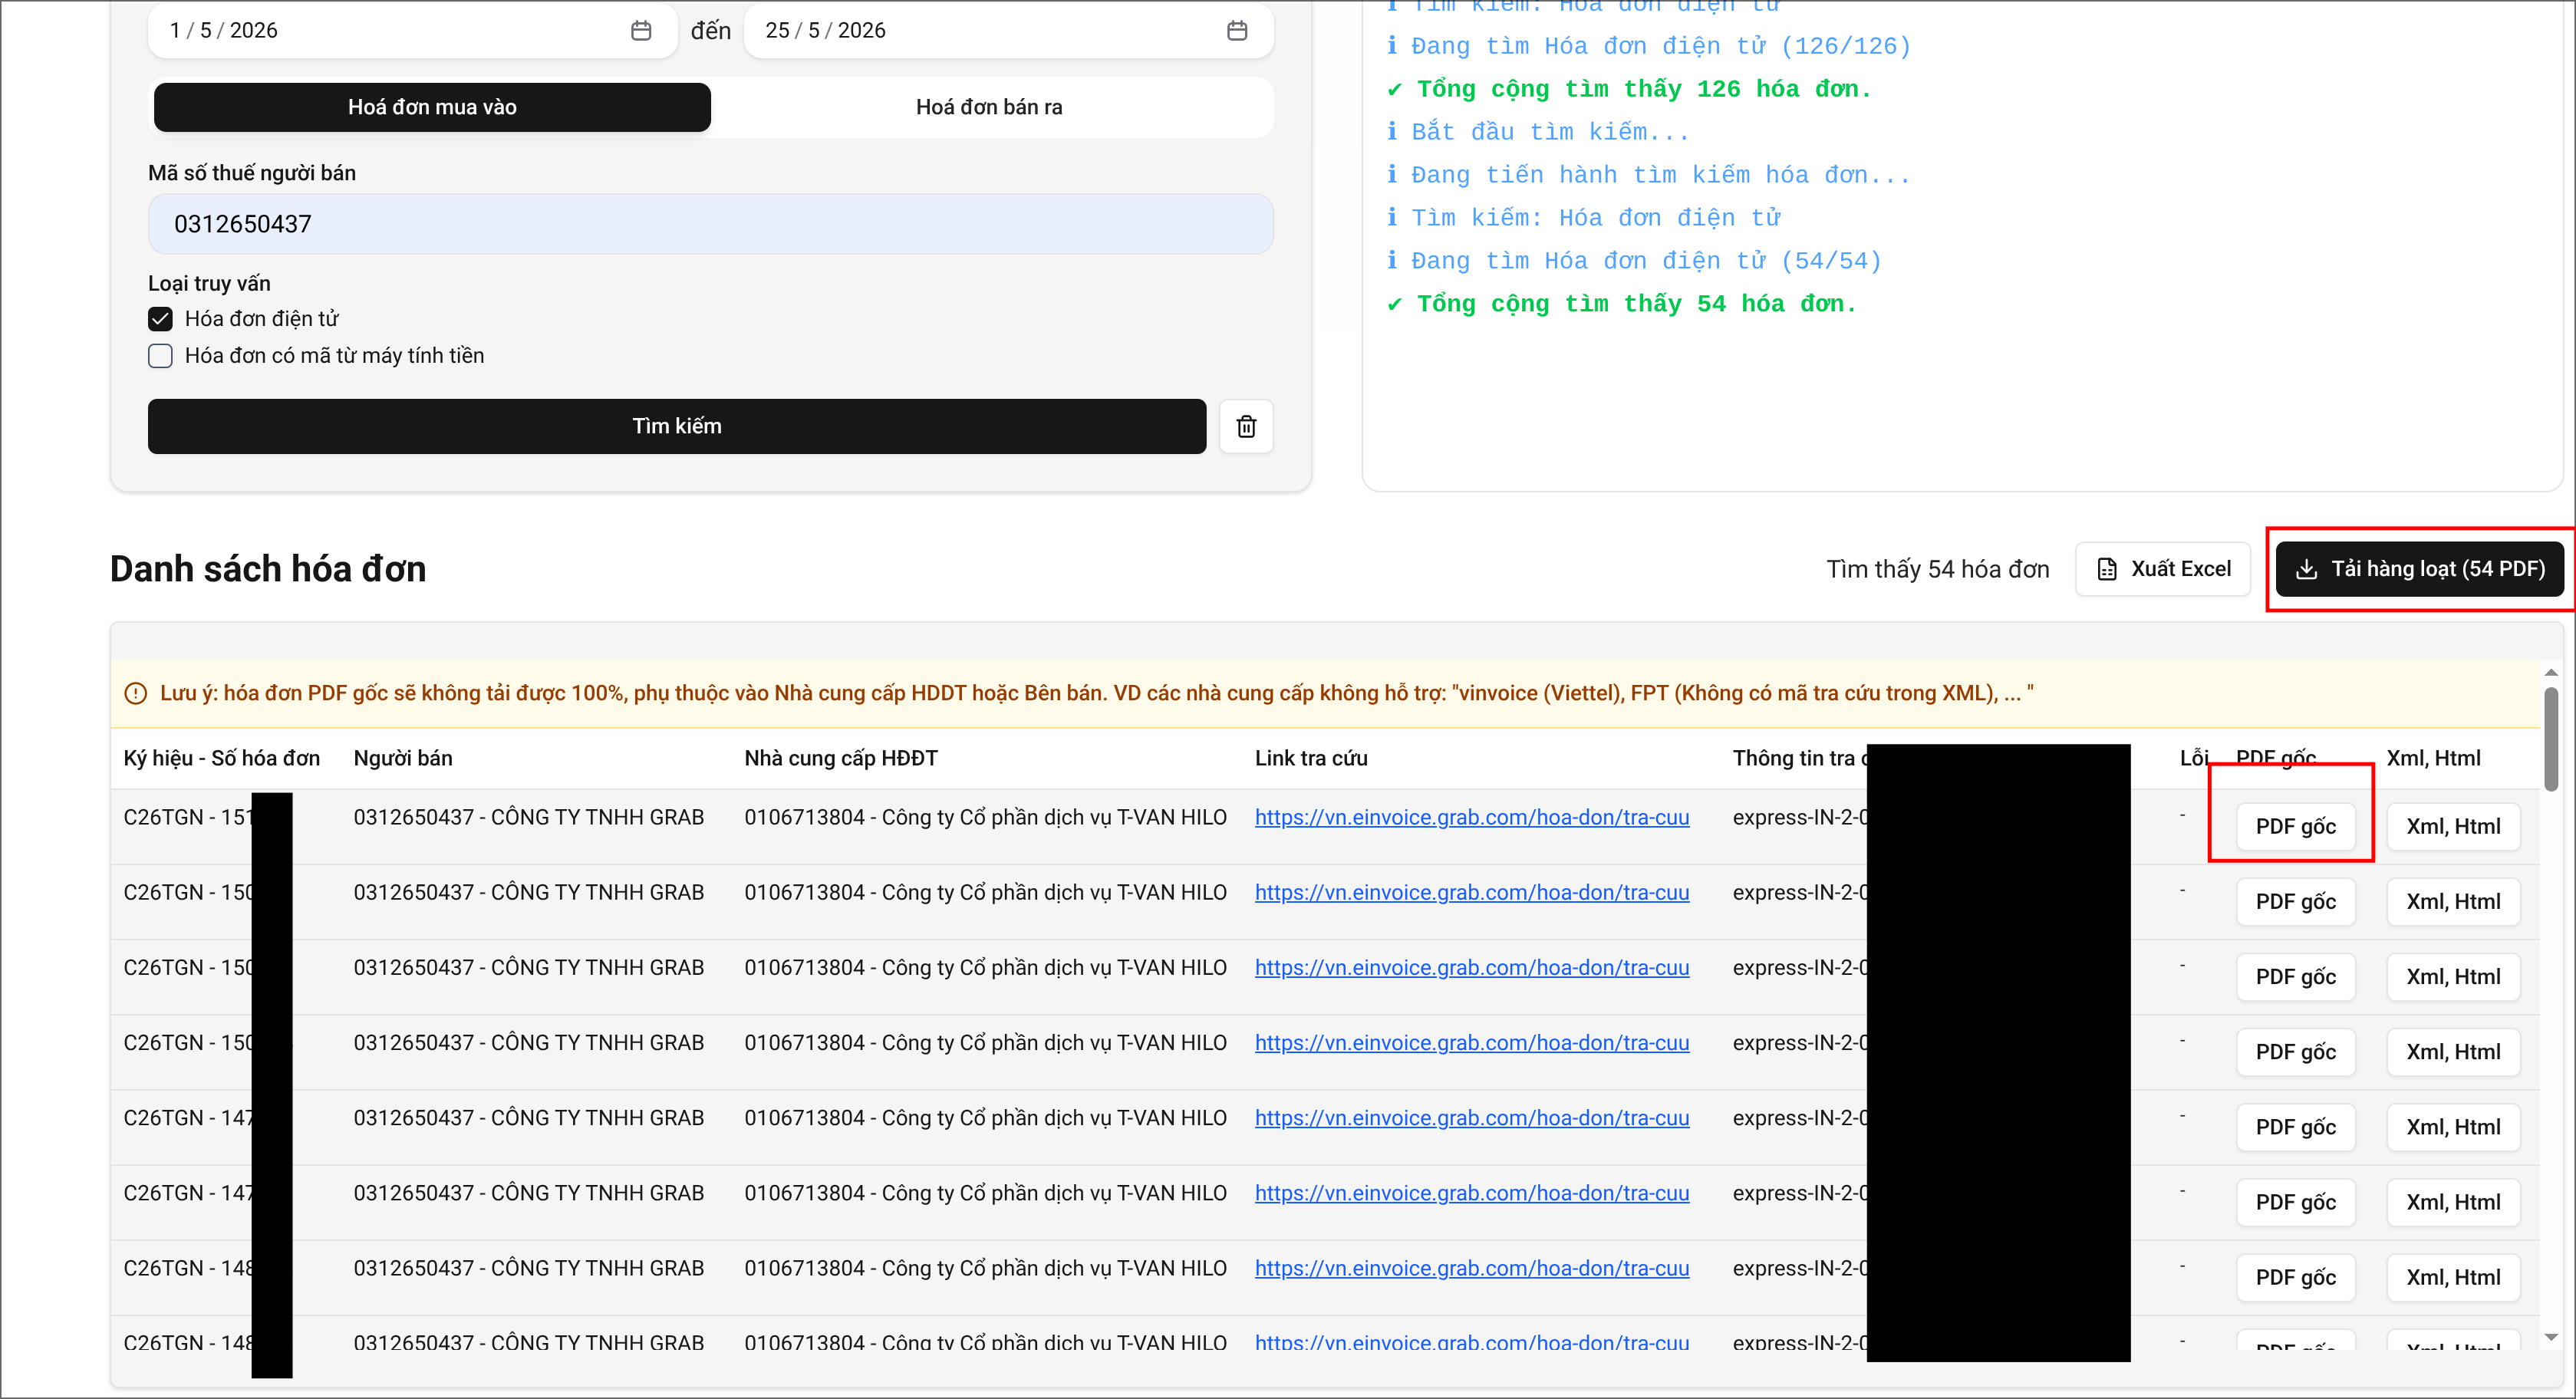
Task: Click the Link tra cứu column header
Action: point(1311,758)
